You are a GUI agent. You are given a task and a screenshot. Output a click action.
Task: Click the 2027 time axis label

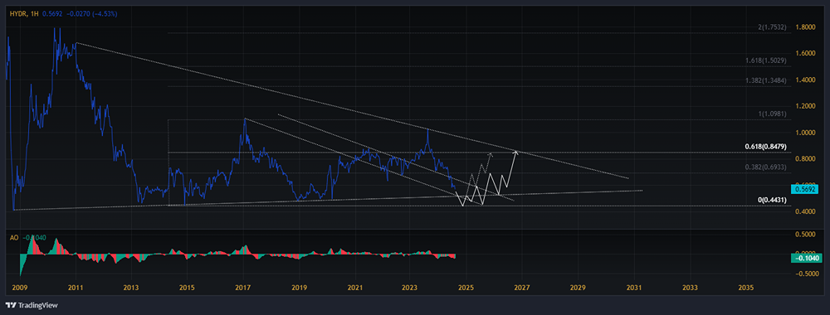[x=522, y=288]
